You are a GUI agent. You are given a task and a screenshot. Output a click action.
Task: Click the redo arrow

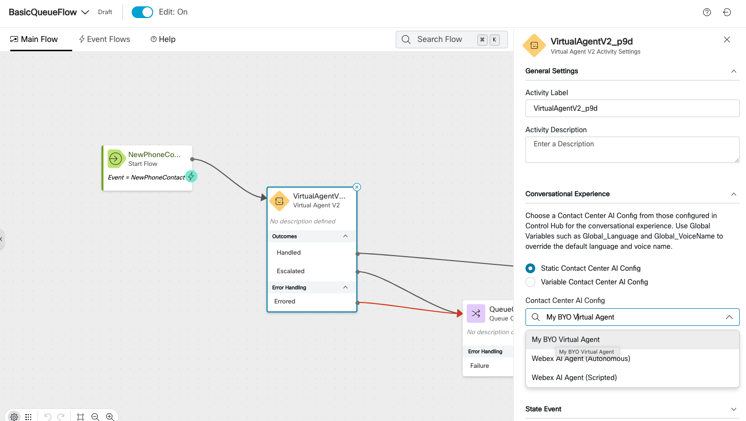61,417
